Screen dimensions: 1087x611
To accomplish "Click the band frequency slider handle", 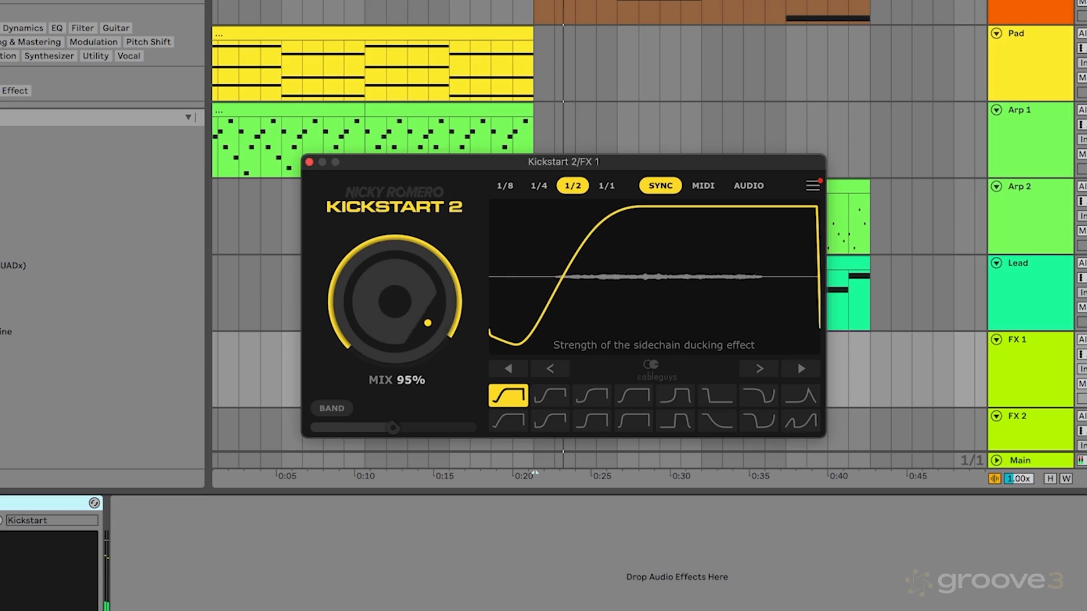I will point(393,428).
